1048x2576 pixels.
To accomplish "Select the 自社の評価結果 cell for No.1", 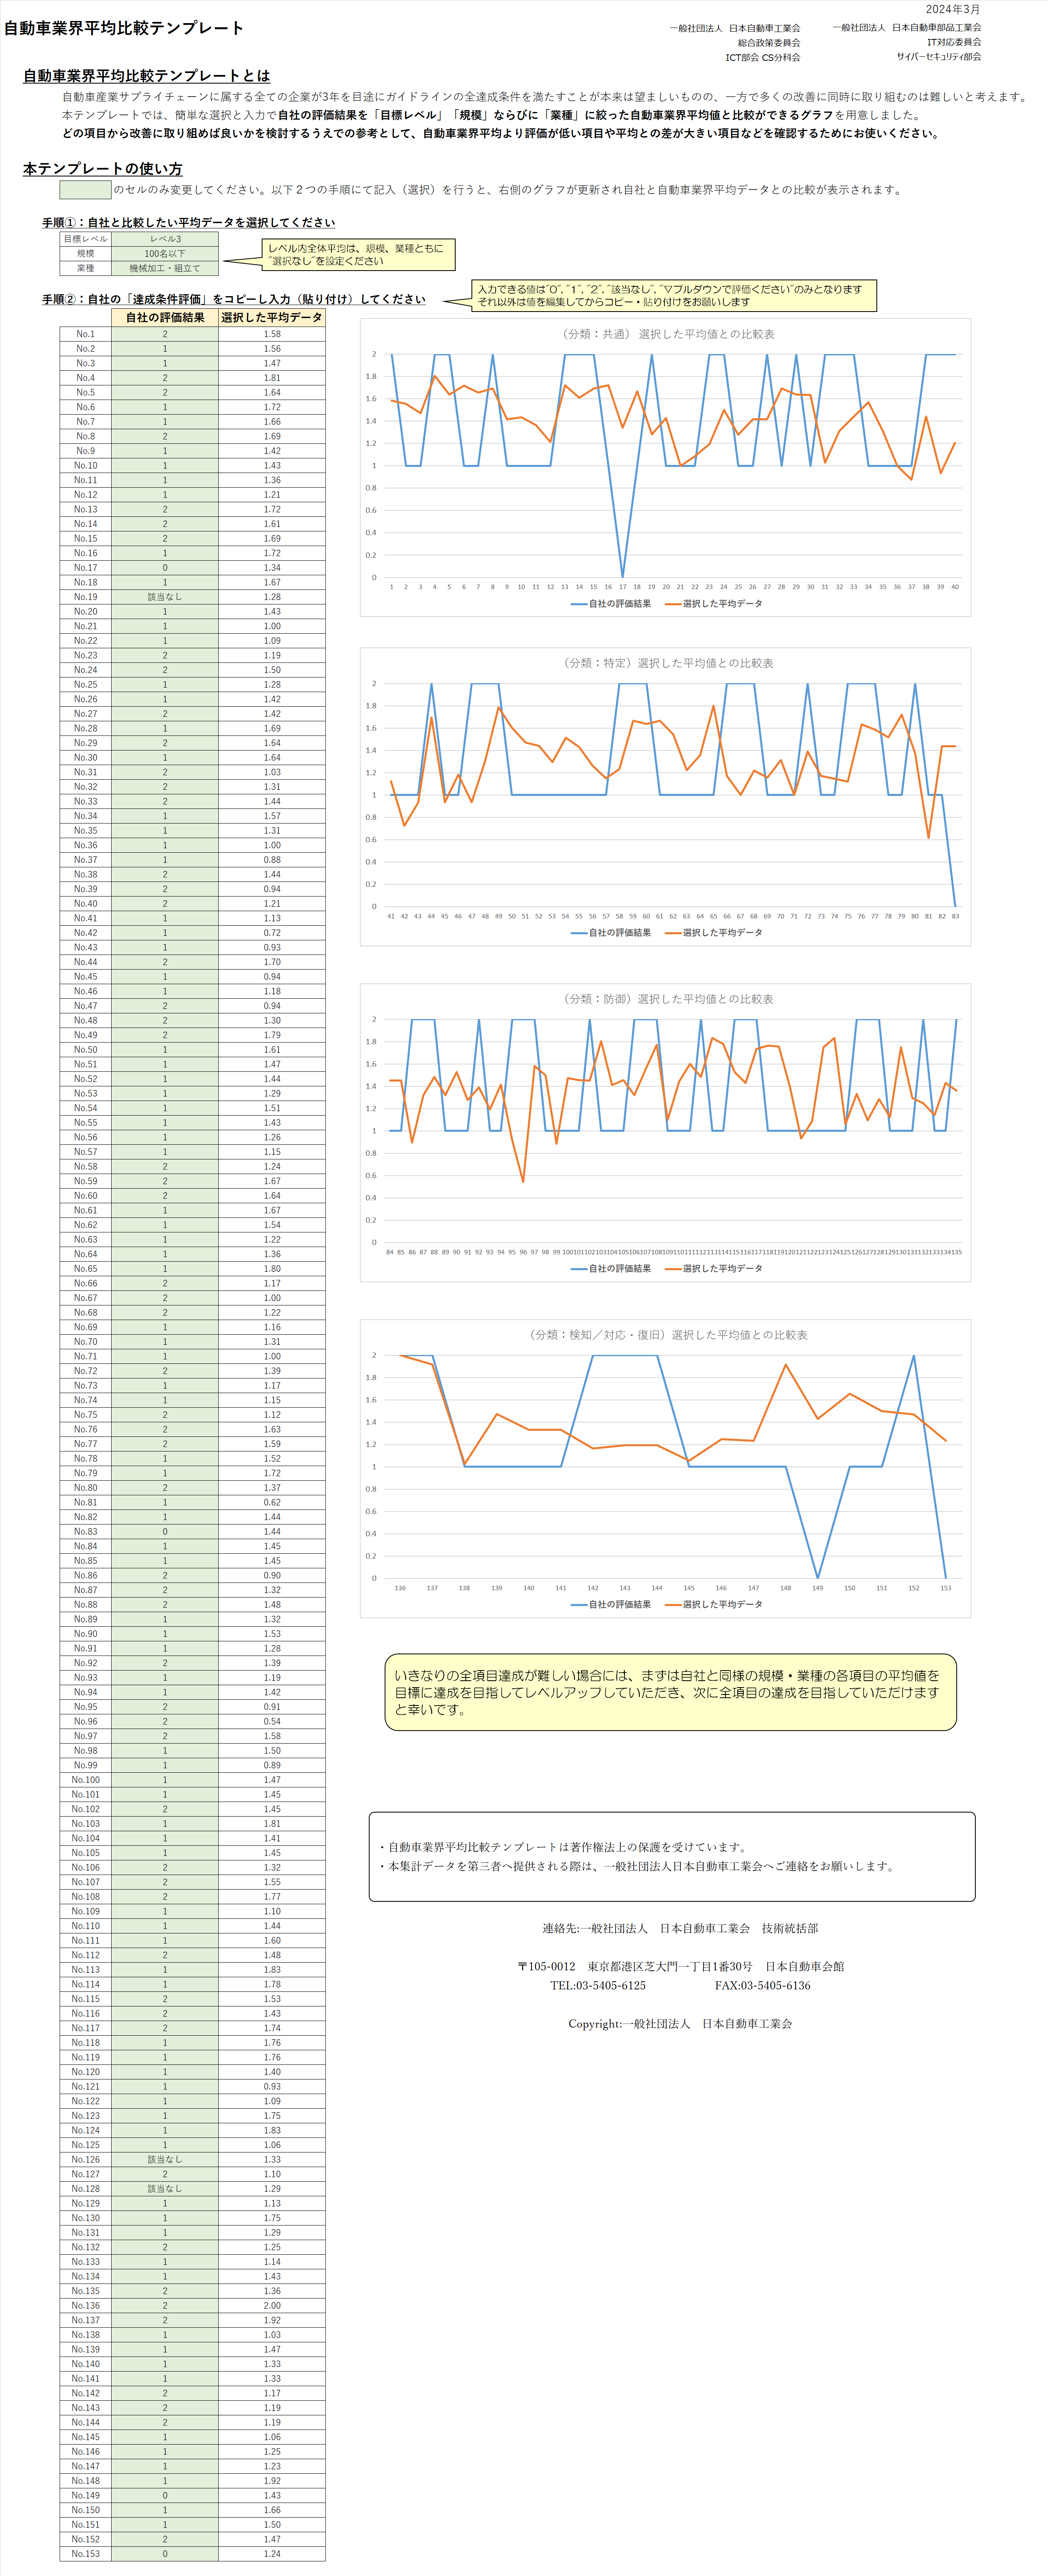I will (x=165, y=334).
